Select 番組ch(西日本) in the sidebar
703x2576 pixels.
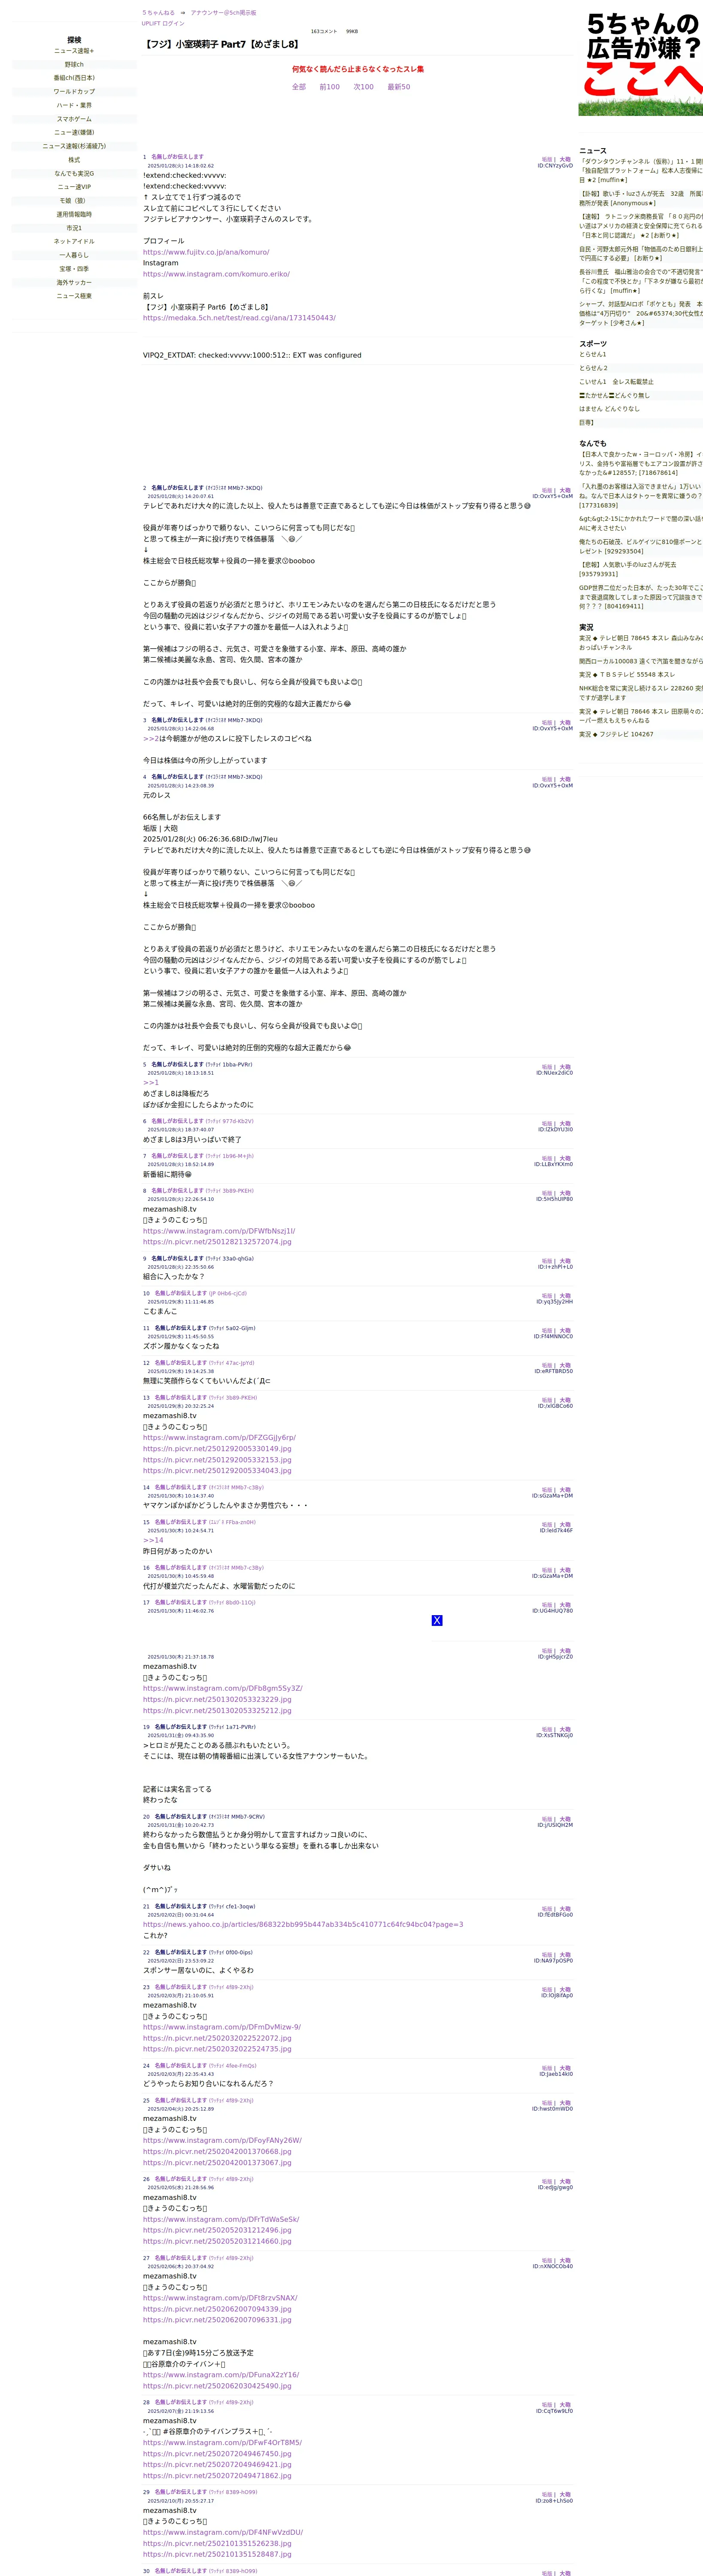pyautogui.click(x=74, y=78)
